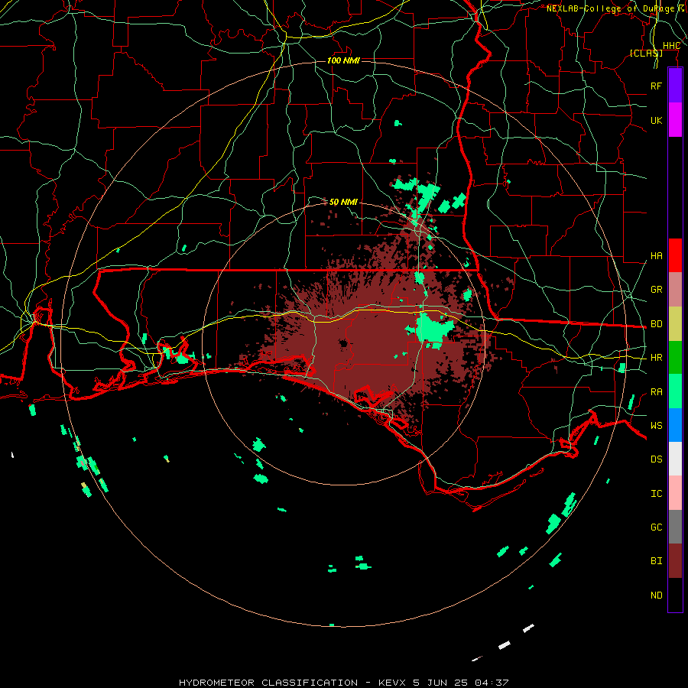Pick the dark green HR legend swatch
Viewport: 688px width, 688px height.
(675, 357)
